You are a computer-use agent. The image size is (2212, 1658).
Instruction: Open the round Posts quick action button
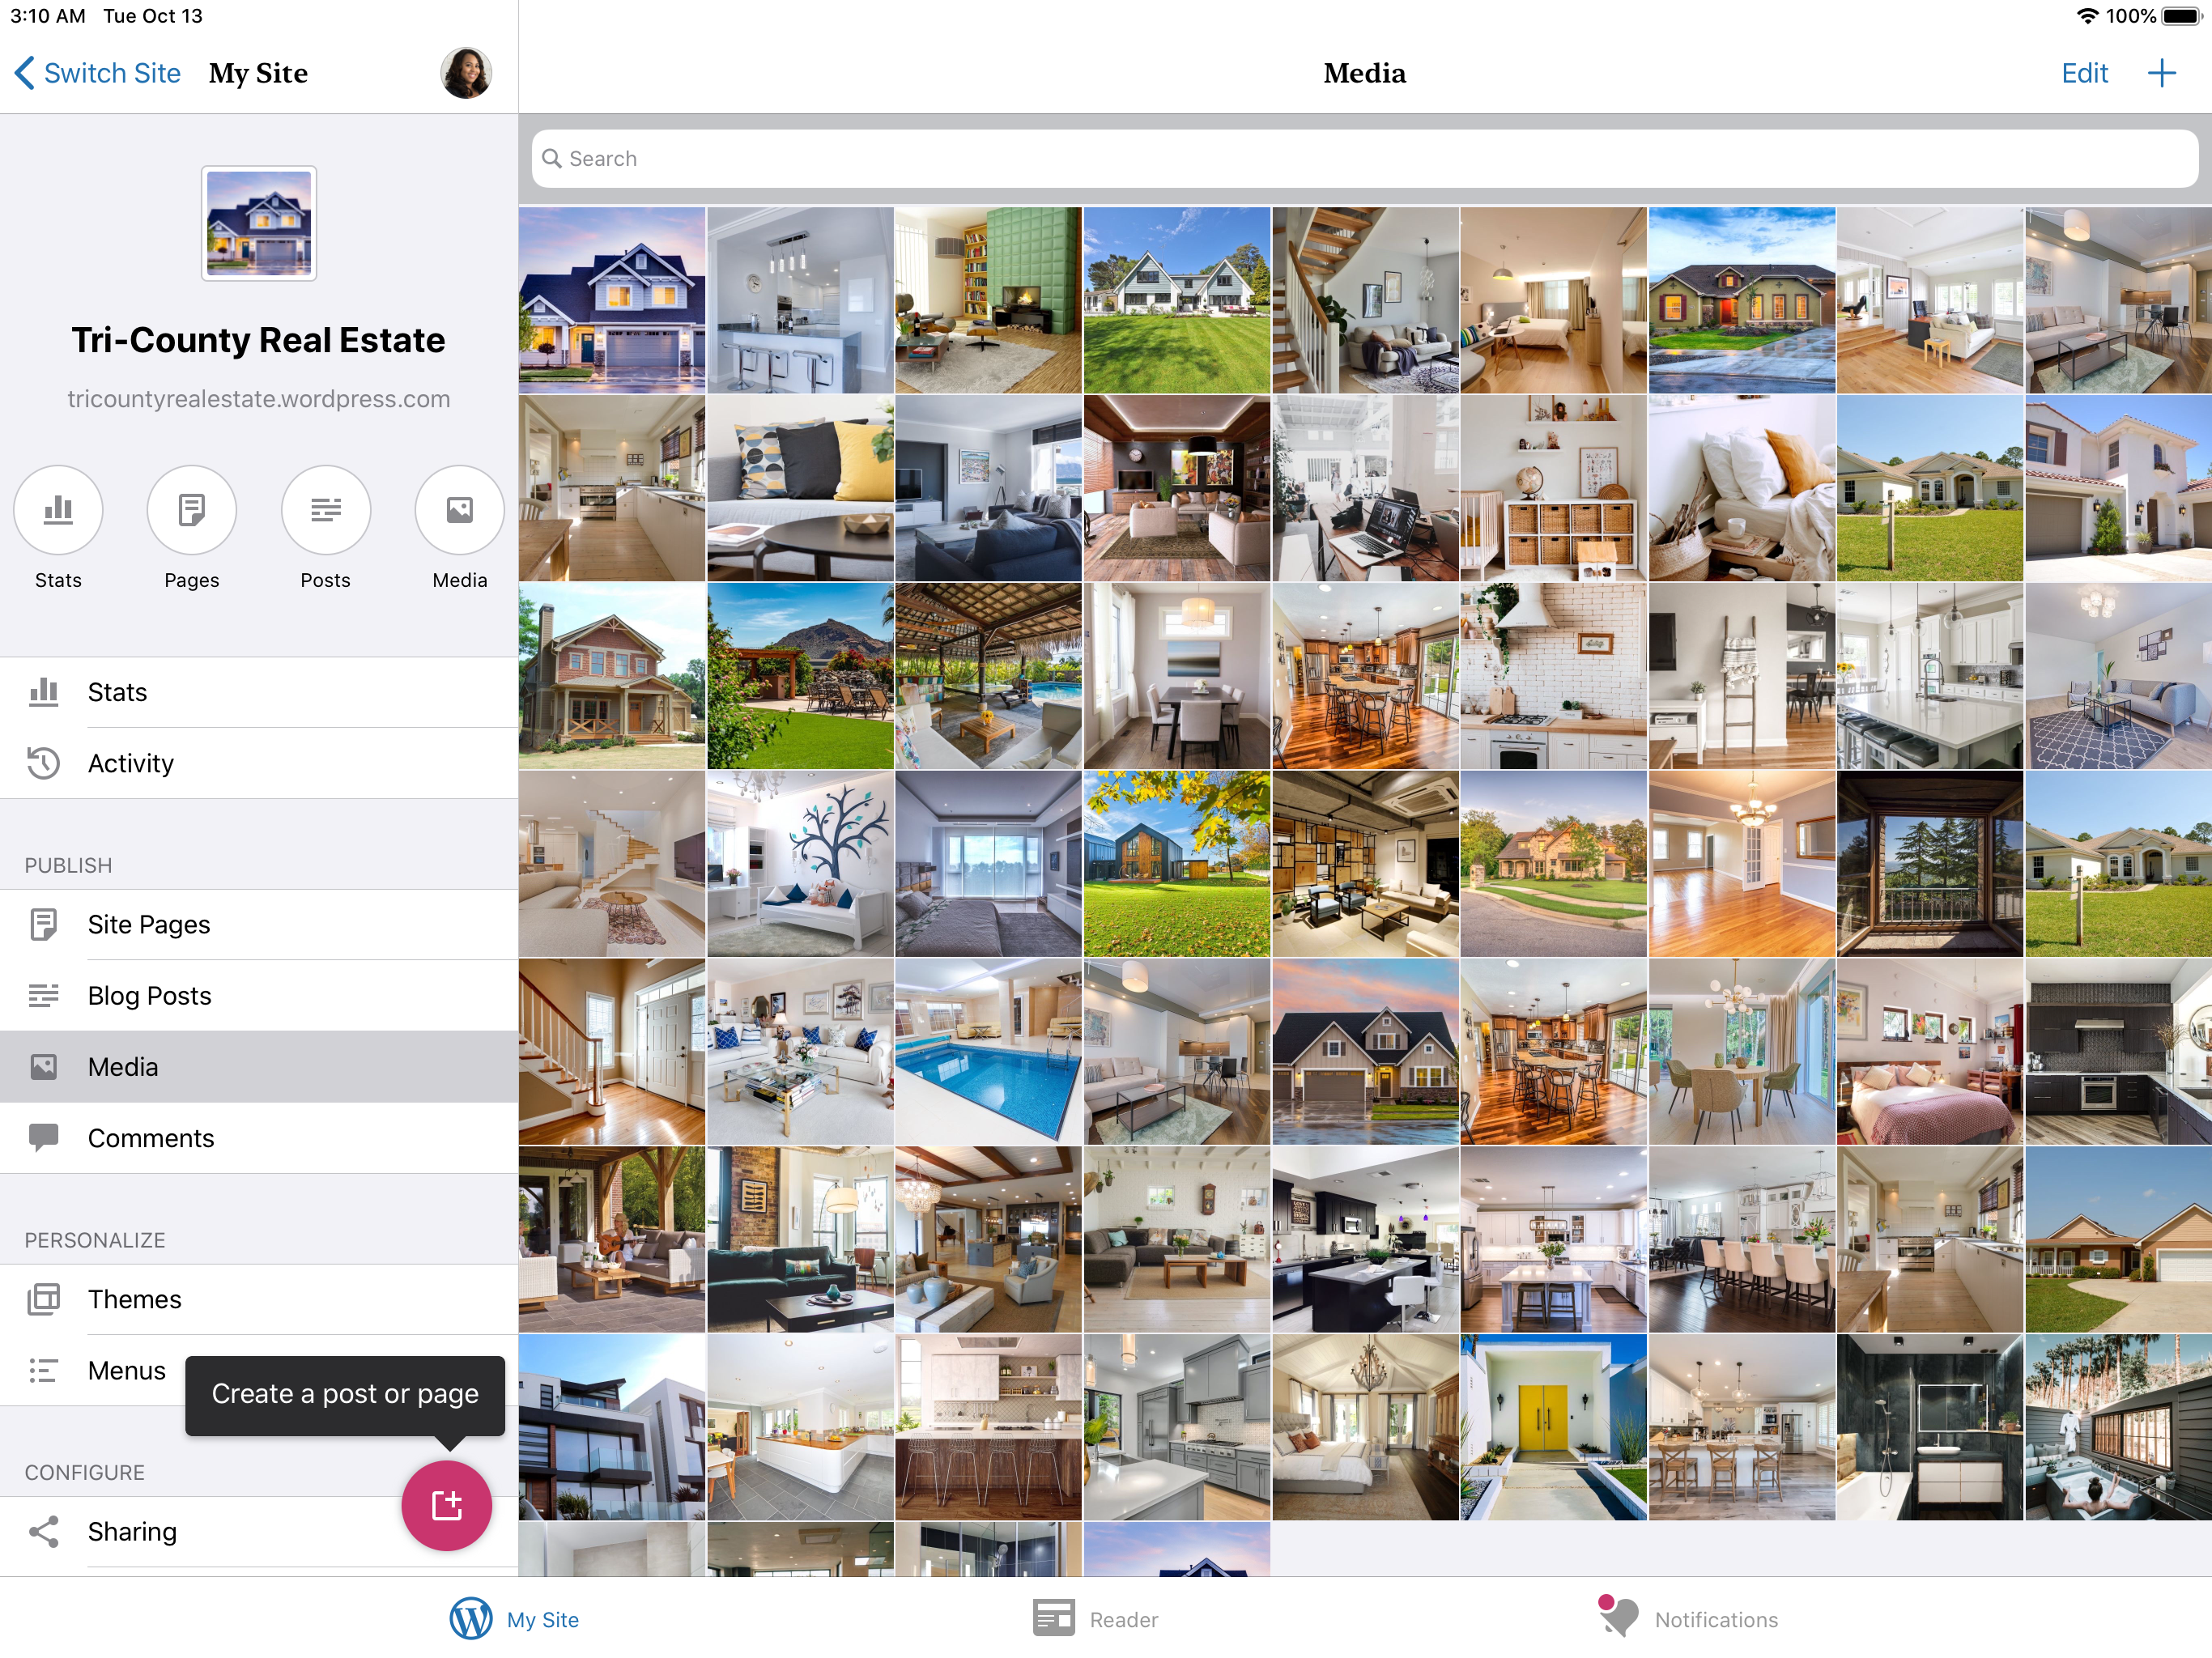click(326, 510)
